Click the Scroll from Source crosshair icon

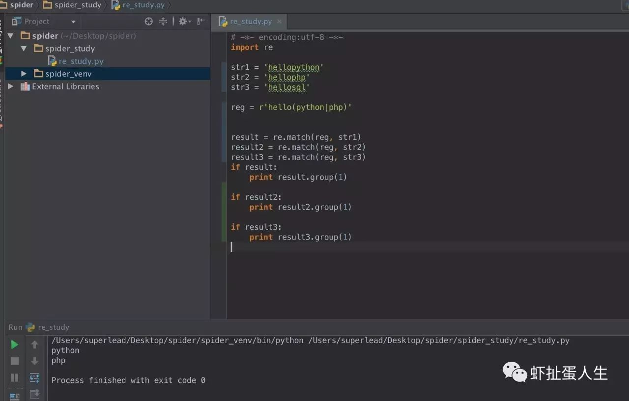149,21
